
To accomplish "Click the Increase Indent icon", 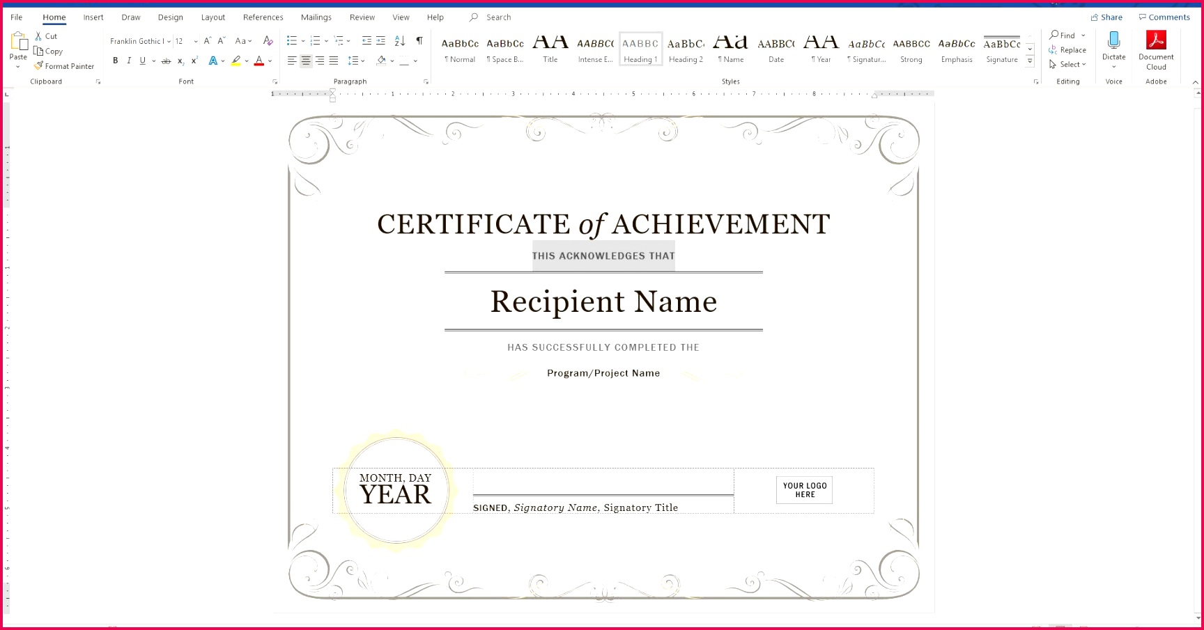I will (x=380, y=41).
